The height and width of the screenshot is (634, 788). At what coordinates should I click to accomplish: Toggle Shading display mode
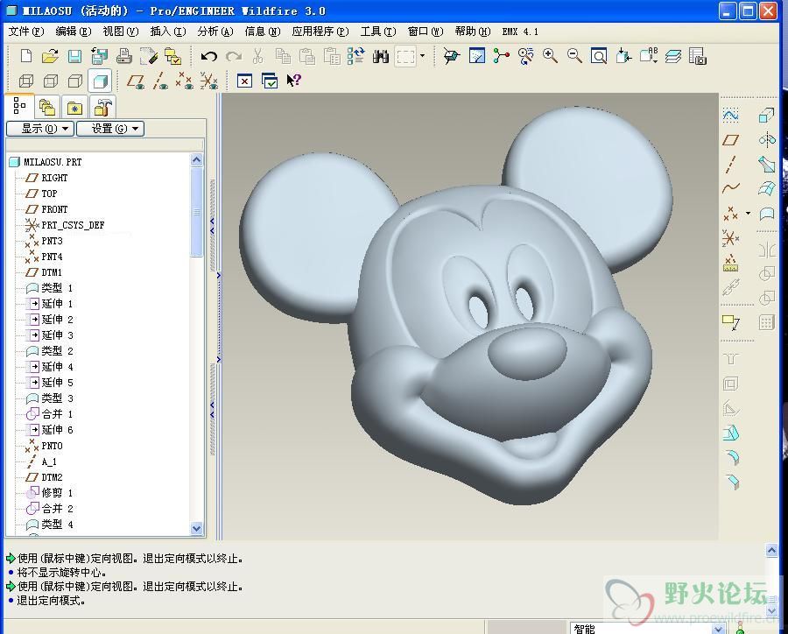[100, 81]
